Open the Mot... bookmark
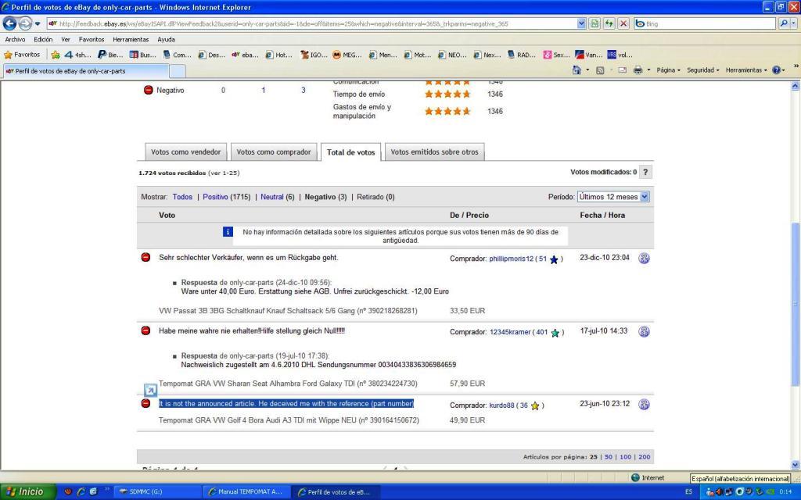 418,55
